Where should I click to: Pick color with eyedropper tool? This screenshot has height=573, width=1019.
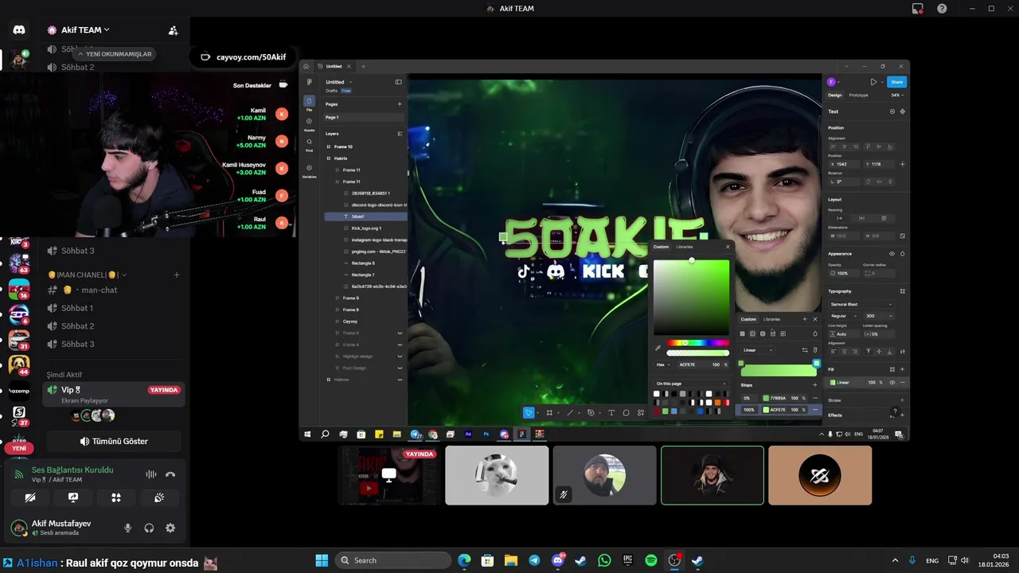click(658, 348)
